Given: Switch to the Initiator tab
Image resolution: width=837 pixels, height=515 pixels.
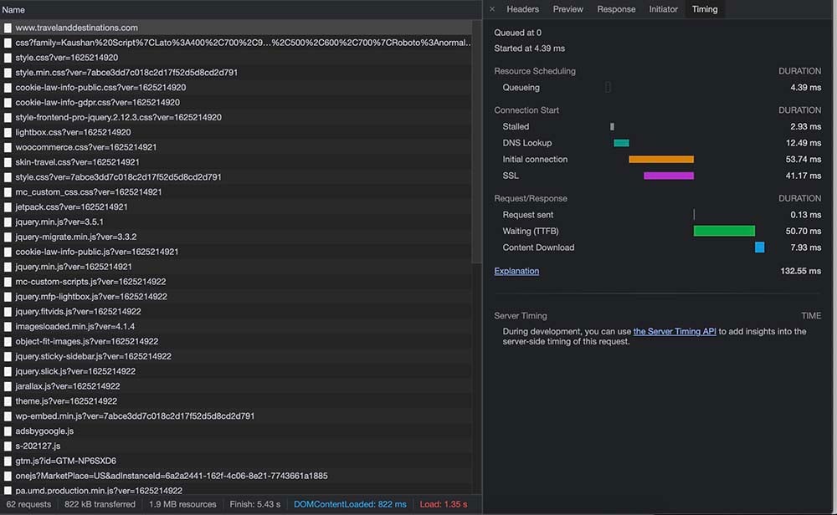Looking at the screenshot, I should 663,9.
